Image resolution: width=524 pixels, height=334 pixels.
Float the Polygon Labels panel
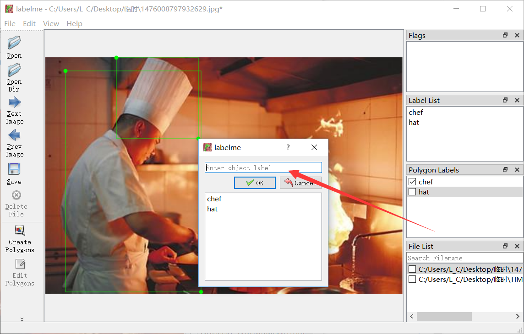(x=505, y=169)
